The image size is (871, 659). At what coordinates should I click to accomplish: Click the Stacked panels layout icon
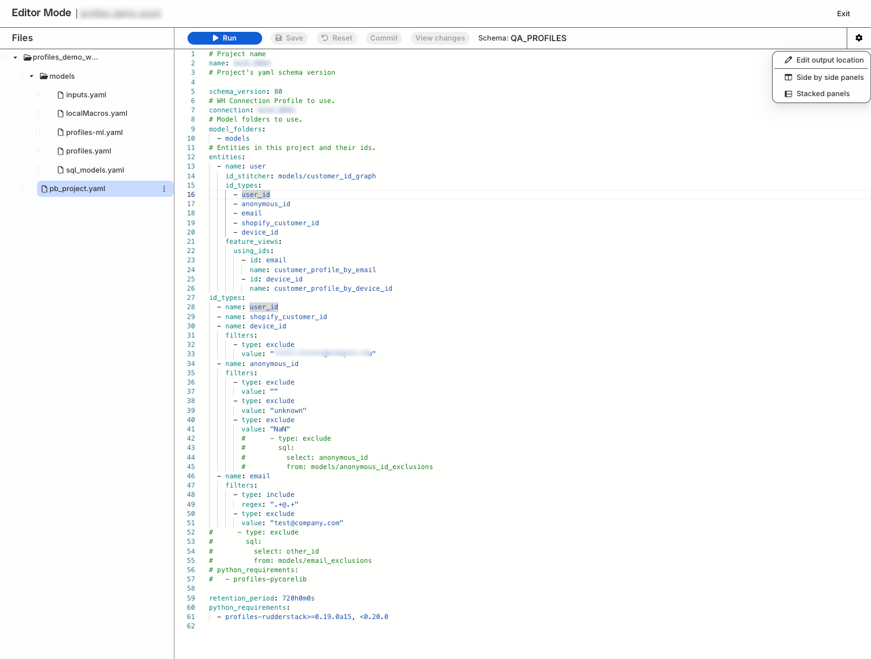(788, 94)
